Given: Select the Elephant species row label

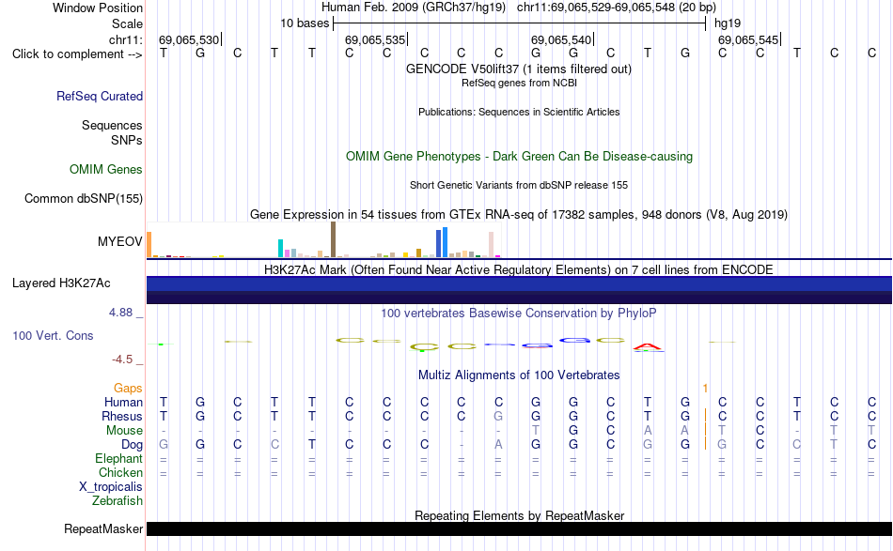Looking at the screenshot, I should pyautogui.click(x=119, y=458).
